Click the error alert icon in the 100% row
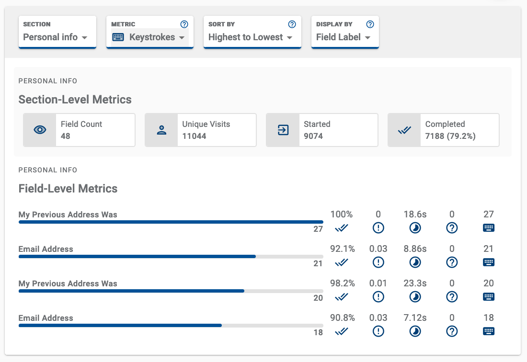The image size is (527, 362). point(378,228)
